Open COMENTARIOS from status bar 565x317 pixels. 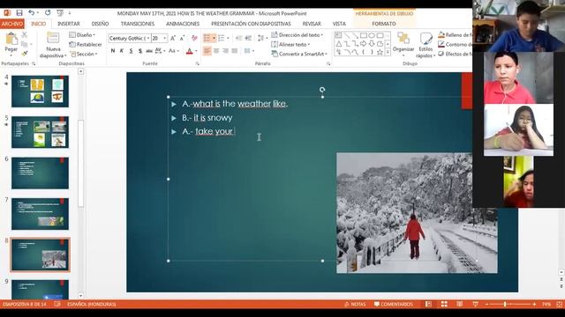click(x=394, y=304)
